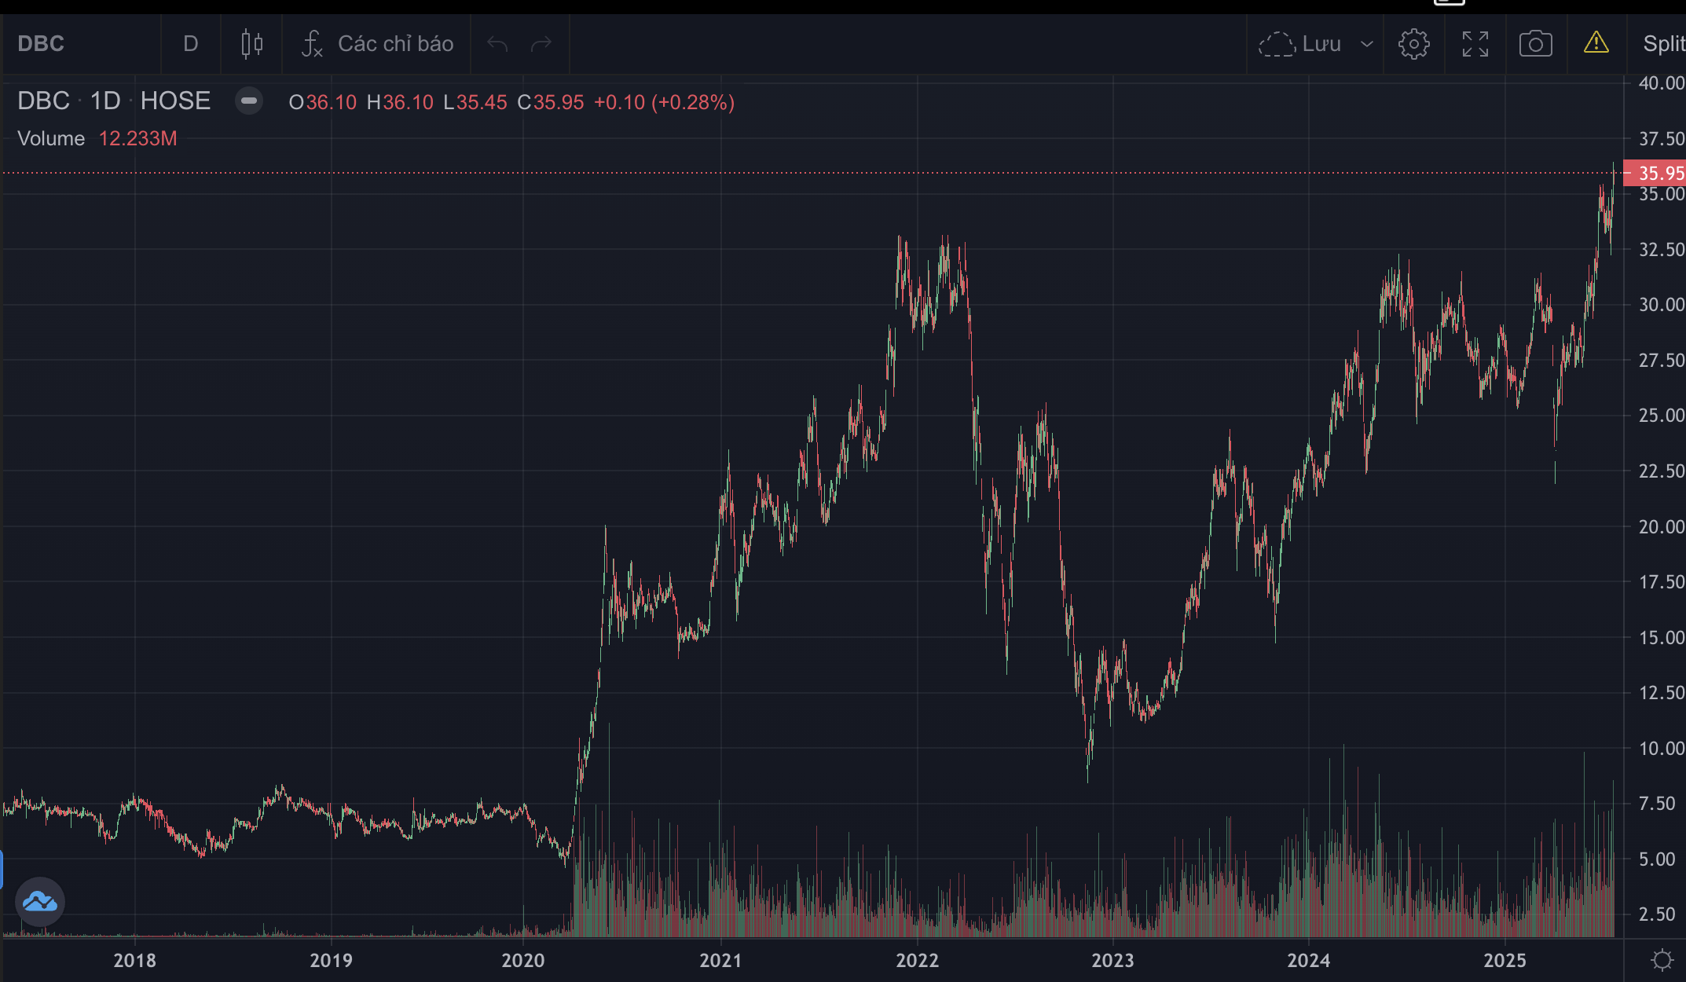The image size is (1686, 982).
Task: Click the Split button
Action: click(x=1664, y=44)
